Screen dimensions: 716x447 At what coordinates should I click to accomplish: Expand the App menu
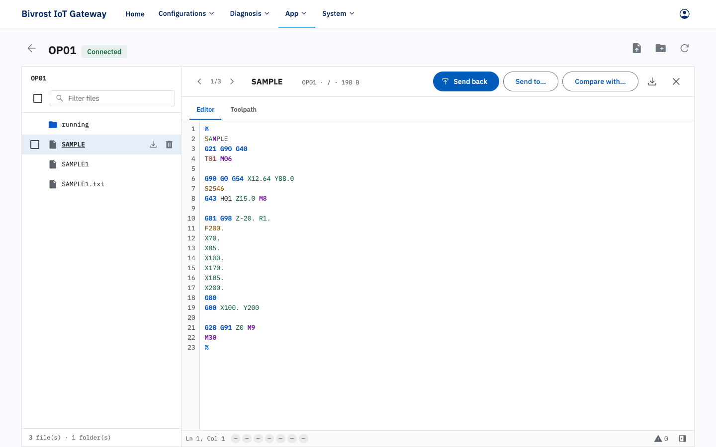(x=296, y=14)
